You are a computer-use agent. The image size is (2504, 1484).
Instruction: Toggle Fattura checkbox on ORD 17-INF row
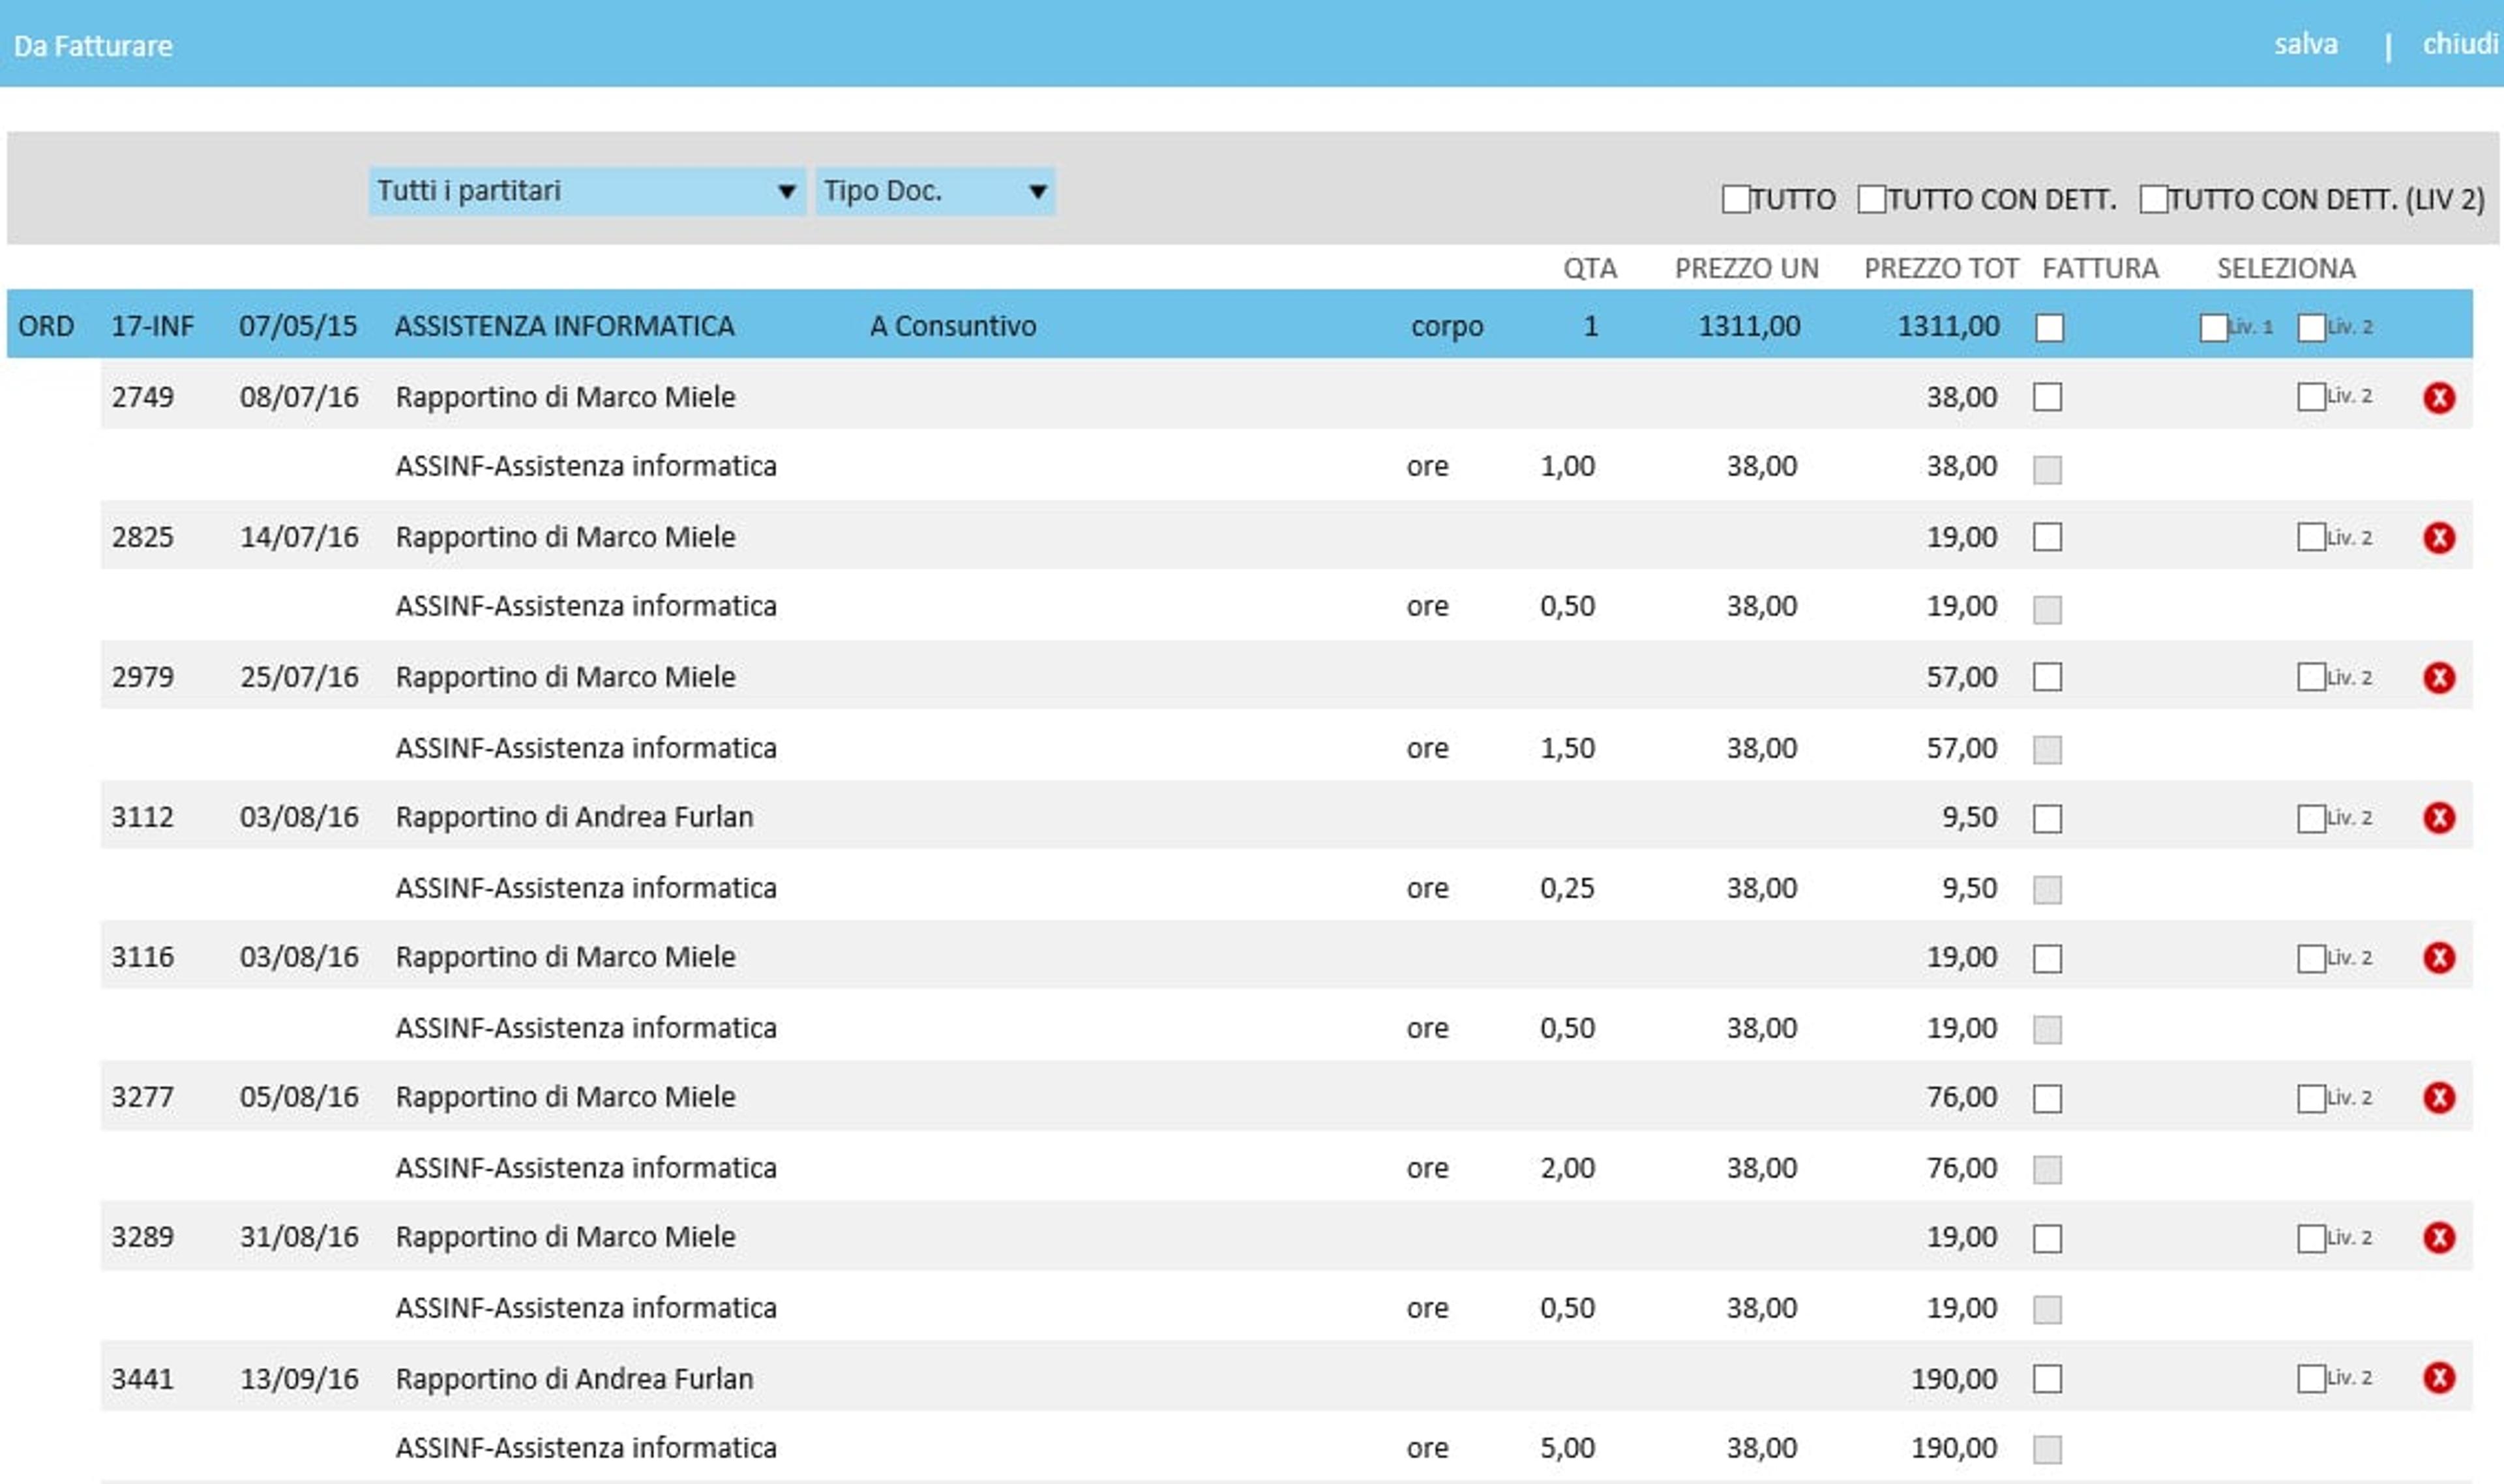[2050, 328]
